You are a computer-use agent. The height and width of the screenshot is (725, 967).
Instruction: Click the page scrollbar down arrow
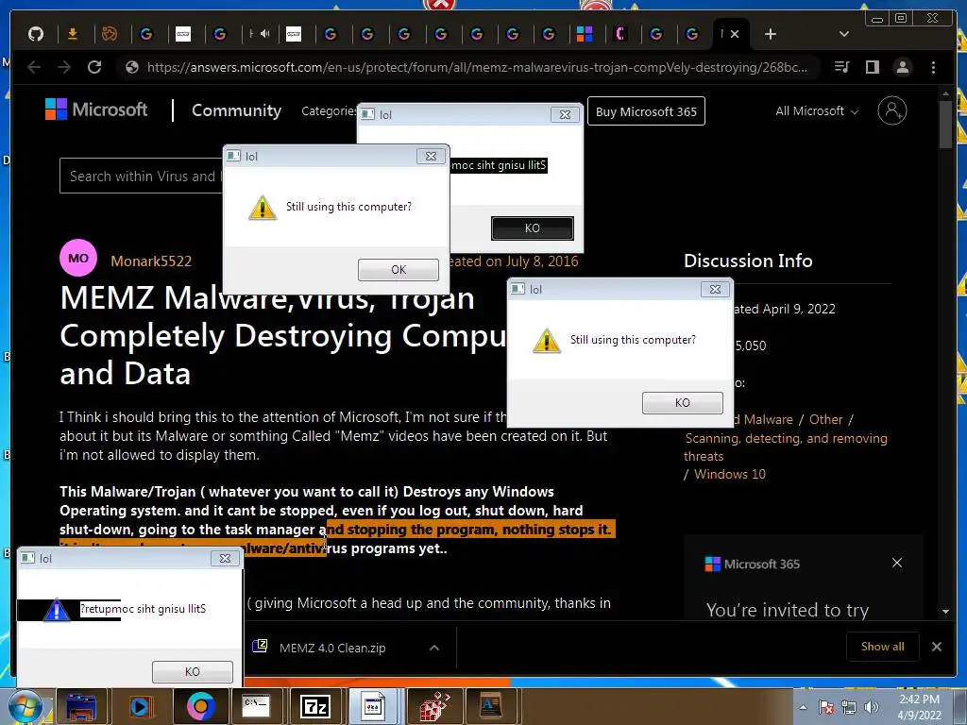coord(945,612)
